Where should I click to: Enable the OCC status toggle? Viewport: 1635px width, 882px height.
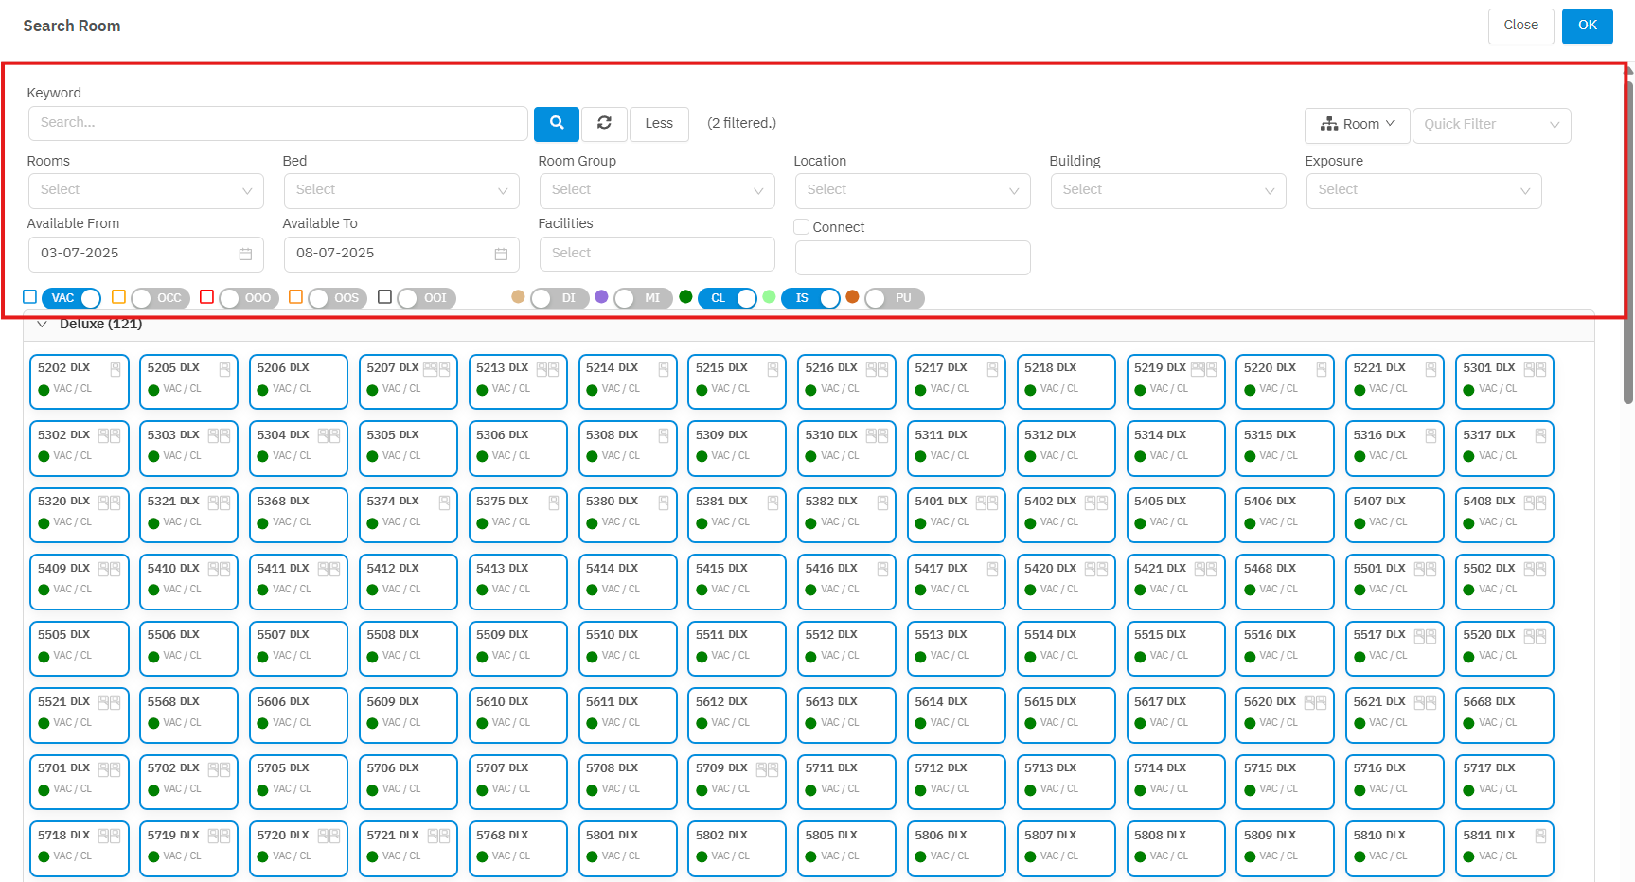[x=159, y=298]
